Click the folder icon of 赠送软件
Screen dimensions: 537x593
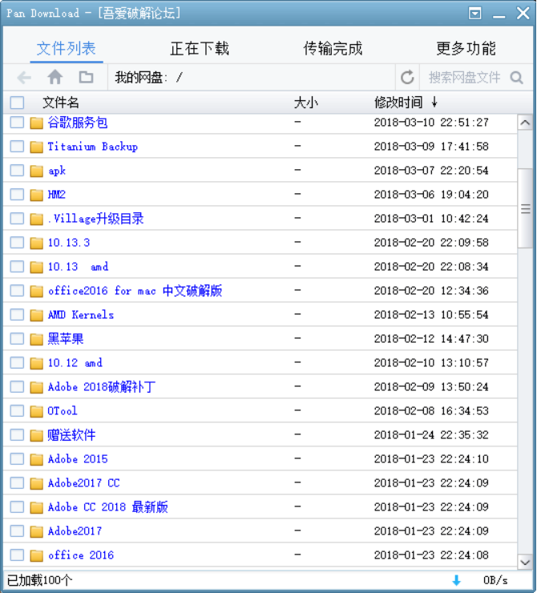36,435
